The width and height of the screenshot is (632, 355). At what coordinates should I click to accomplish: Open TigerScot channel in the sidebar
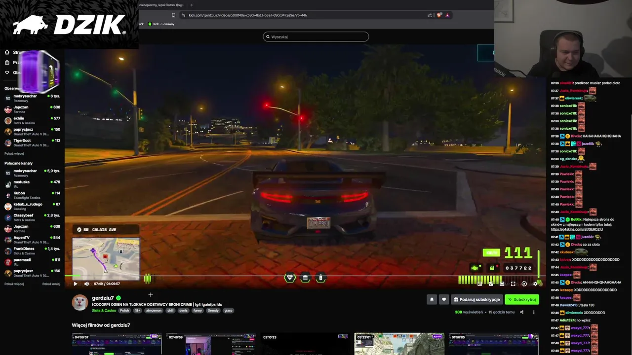coord(32,142)
